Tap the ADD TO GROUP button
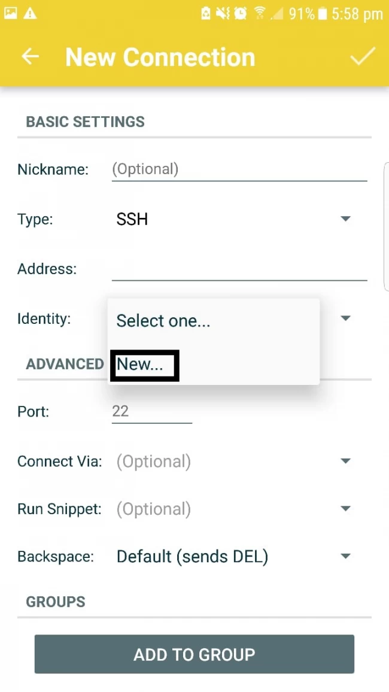Viewport: 389px width, 692px height. [194, 654]
